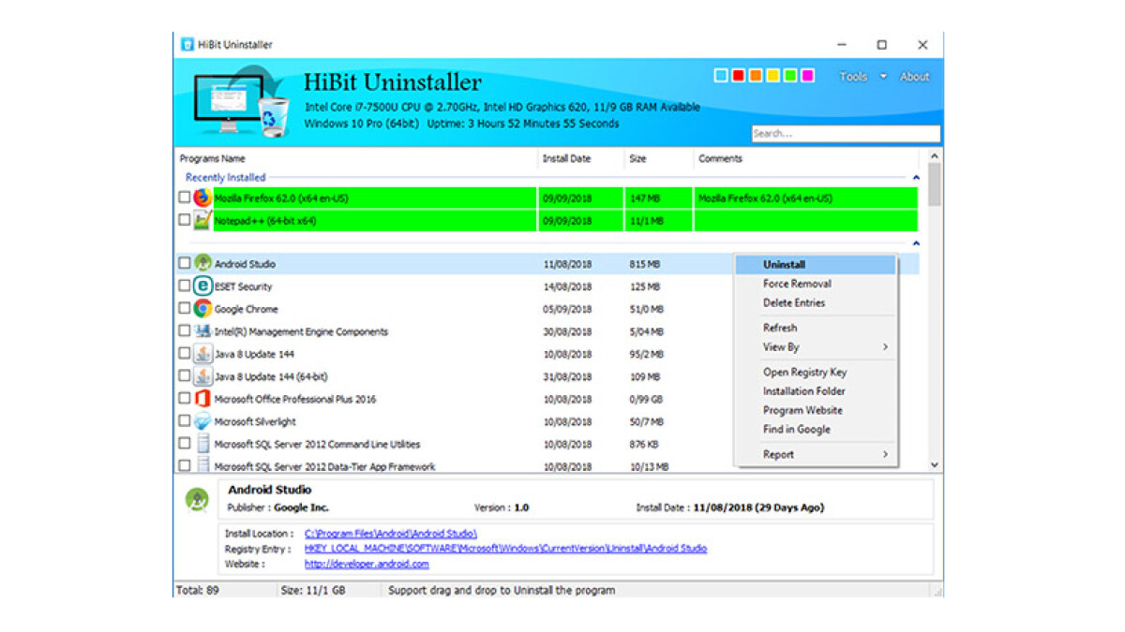The image size is (1125, 632).
Task: Choose Installation Folder from context menu
Action: click(816, 391)
